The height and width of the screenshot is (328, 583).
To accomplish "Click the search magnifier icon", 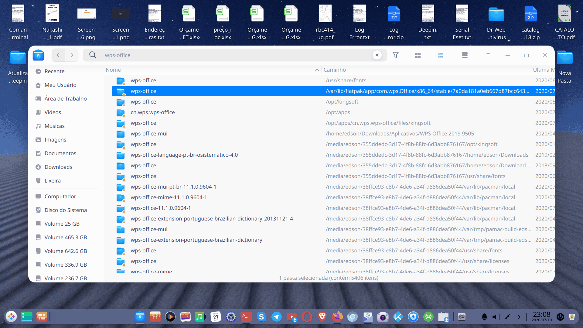I will click(x=93, y=55).
